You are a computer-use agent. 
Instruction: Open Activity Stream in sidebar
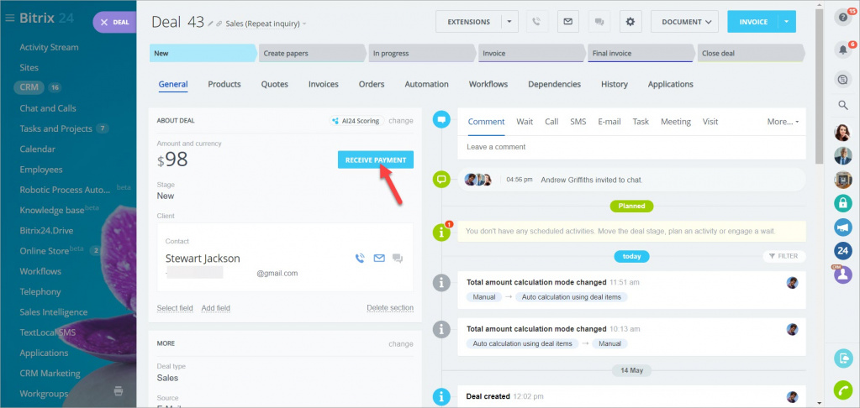50,47
